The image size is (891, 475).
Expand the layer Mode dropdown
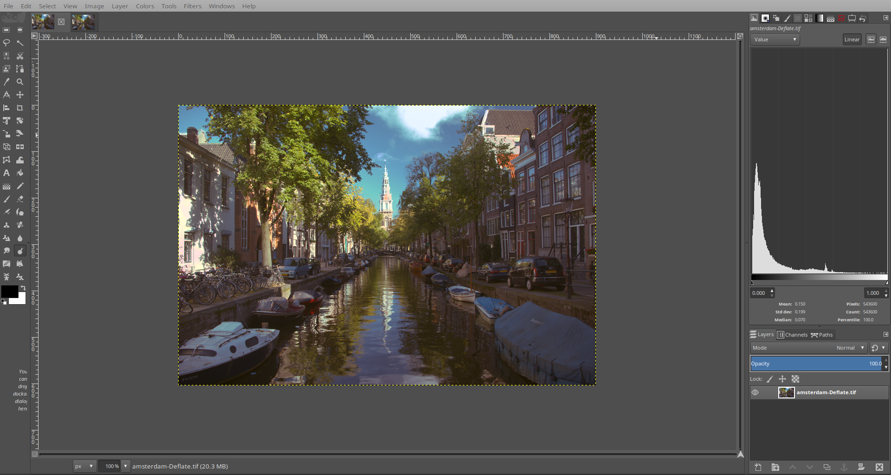pyautogui.click(x=807, y=348)
